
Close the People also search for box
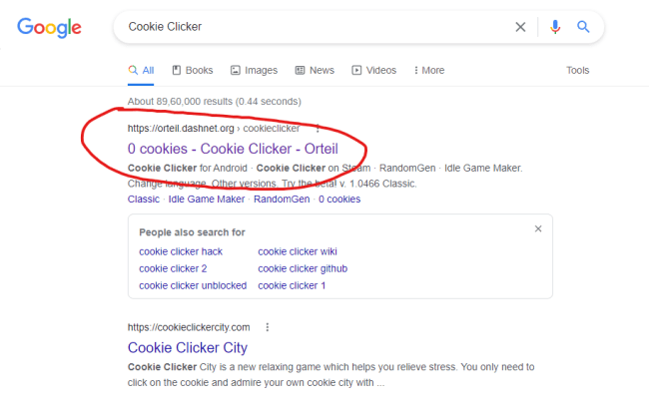[x=538, y=229]
